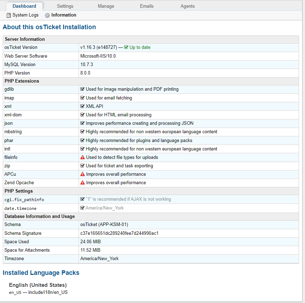Switch to the Settings tab
This screenshot has height=303, width=305.
pos(65,6)
